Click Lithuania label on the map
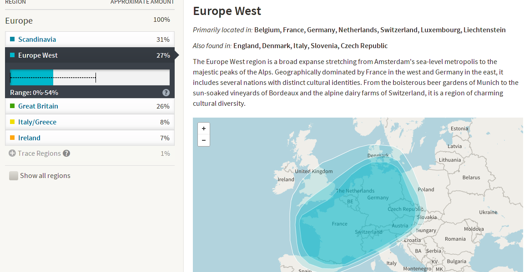The height and width of the screenshot is (272, 524). [450, 160]
